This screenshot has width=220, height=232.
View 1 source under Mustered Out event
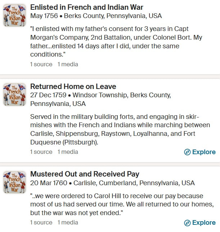41,223
